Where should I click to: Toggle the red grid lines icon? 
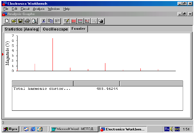pos(74,21)
